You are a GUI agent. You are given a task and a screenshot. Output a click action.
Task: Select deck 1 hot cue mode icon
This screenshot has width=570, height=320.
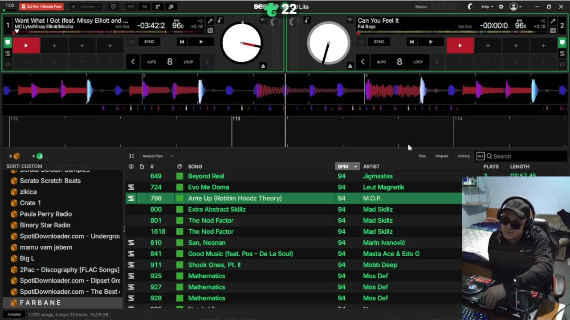[x=8, y=42]
